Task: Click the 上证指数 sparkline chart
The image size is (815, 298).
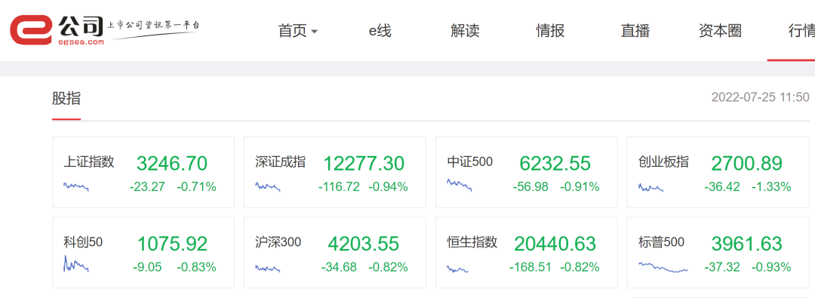Action: (x=76, y=186)
